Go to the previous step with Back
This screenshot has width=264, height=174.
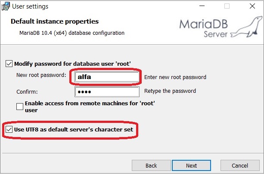tap(151, 165)
